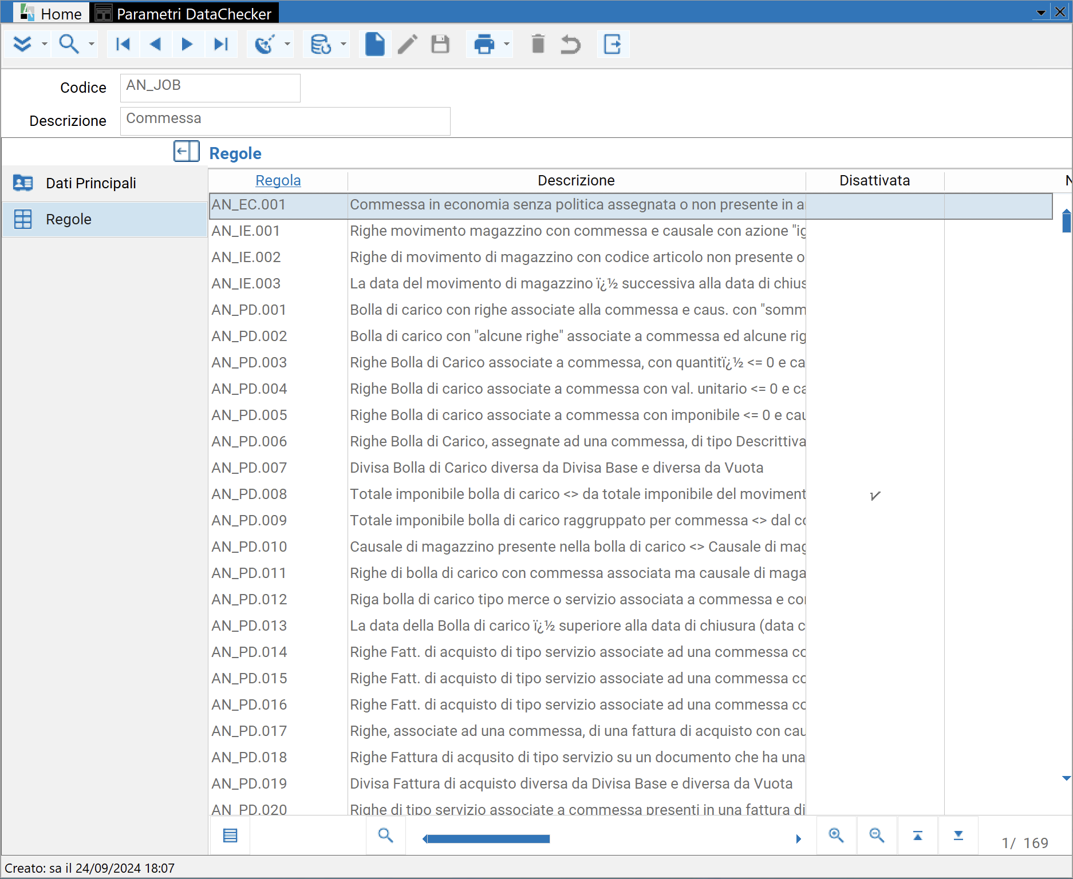Image resolution: width=1073 pixels, height=879 pixels.
Task: Open dropdown arrow beside printer icon
Action: point(506,44)
